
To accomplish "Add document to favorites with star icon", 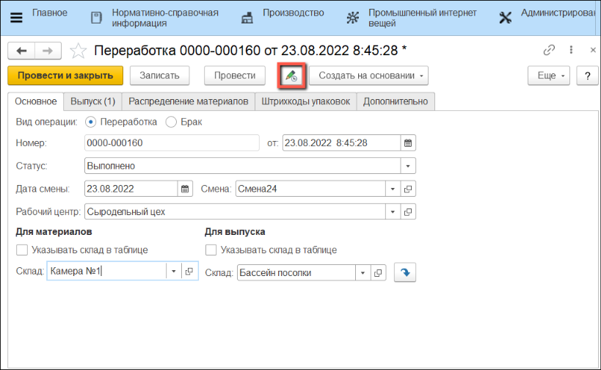I will click(x=77, y=51).
